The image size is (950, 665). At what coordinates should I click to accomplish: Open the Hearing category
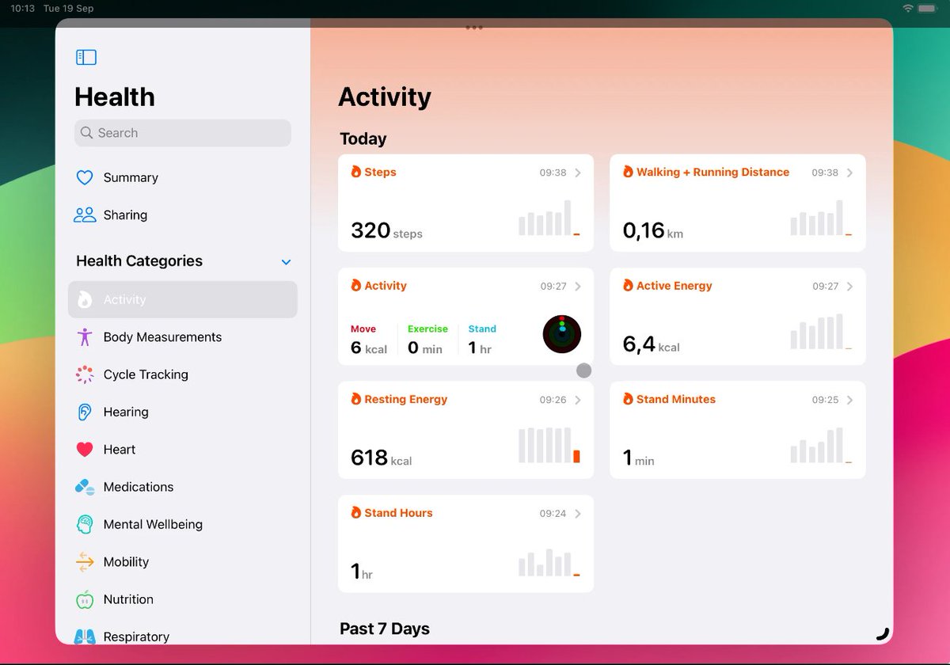(x=183, y=412)
